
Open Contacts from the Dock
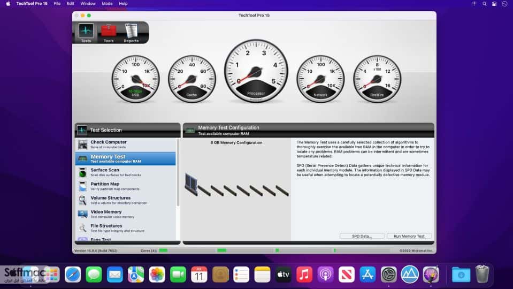(x=220, y=274)
